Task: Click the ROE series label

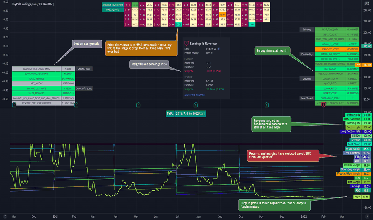Action: 357,190
